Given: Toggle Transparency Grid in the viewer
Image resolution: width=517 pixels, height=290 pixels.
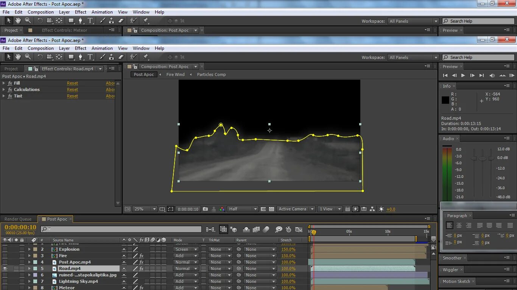Looking at the screenshot, I should coord(272,209).
